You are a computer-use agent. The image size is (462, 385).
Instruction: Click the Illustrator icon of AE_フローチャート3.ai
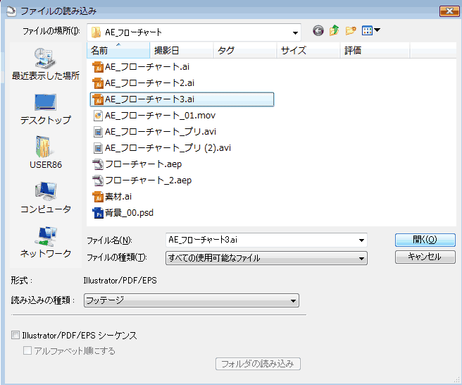point(98,99)
